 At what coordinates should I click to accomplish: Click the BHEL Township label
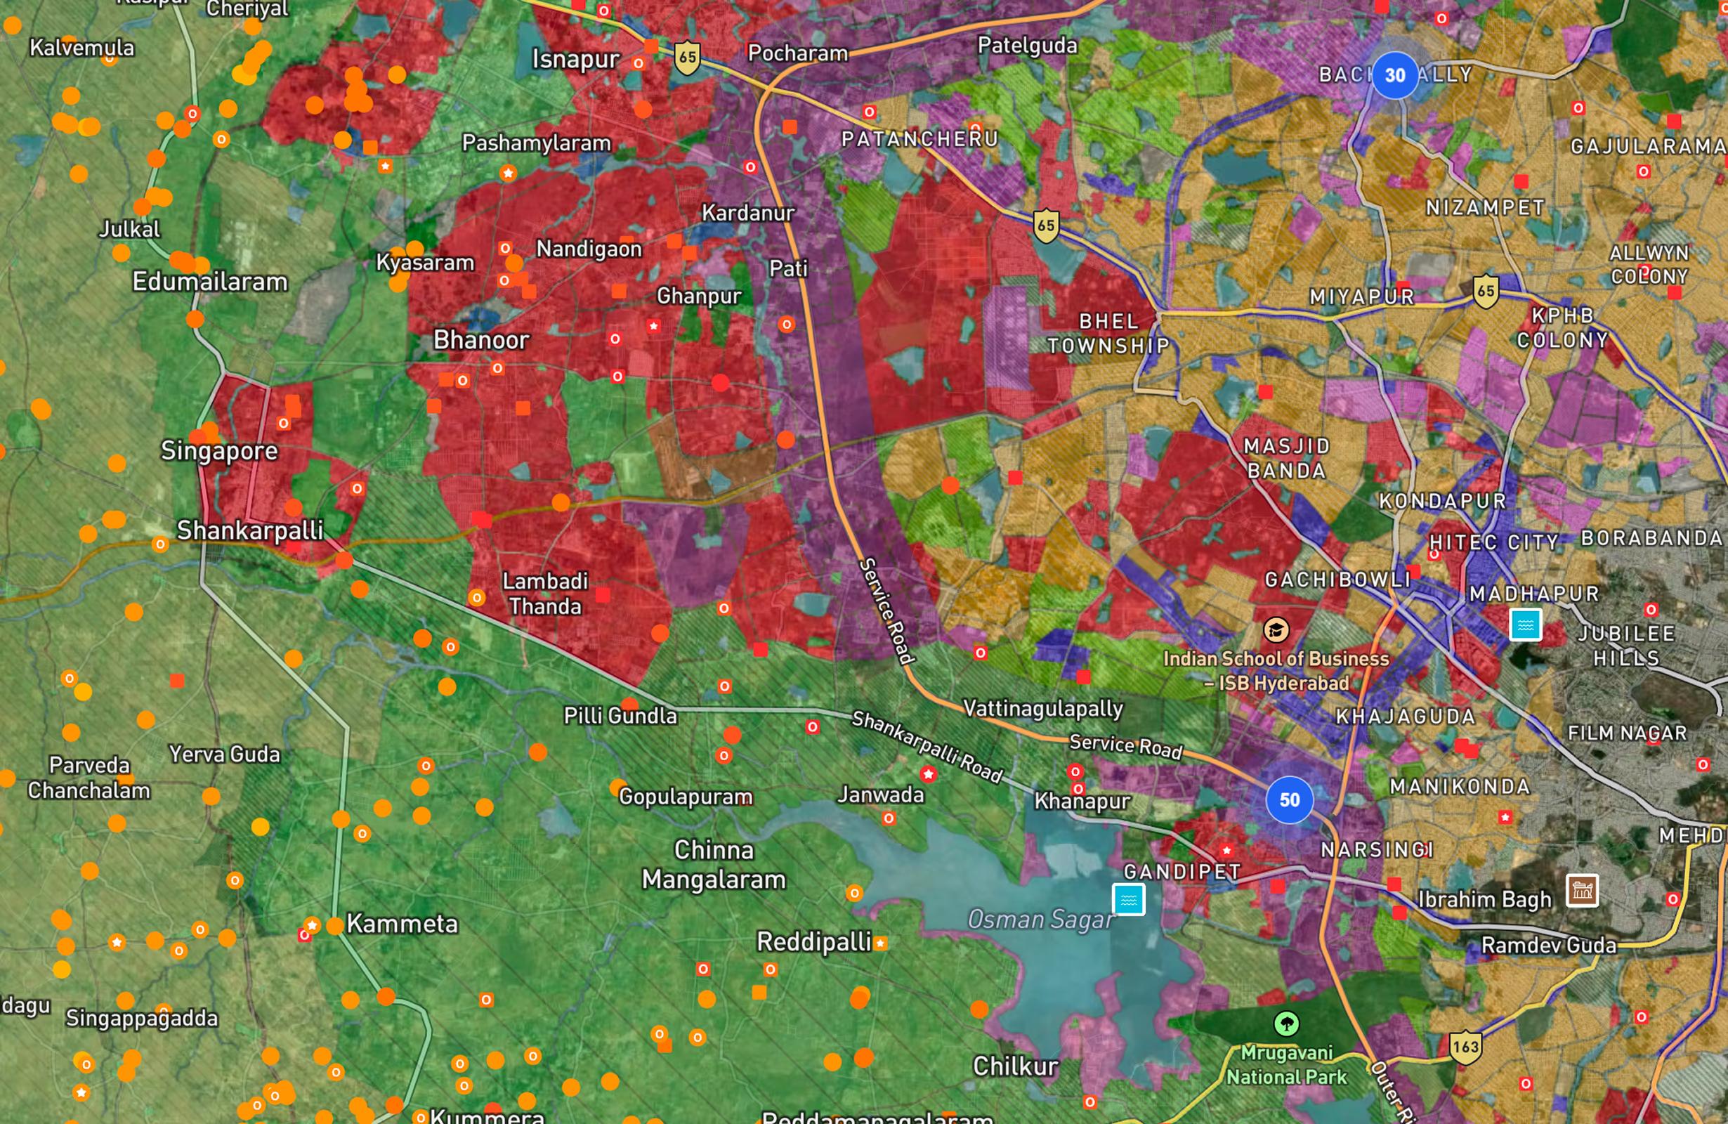[1108, 333]
